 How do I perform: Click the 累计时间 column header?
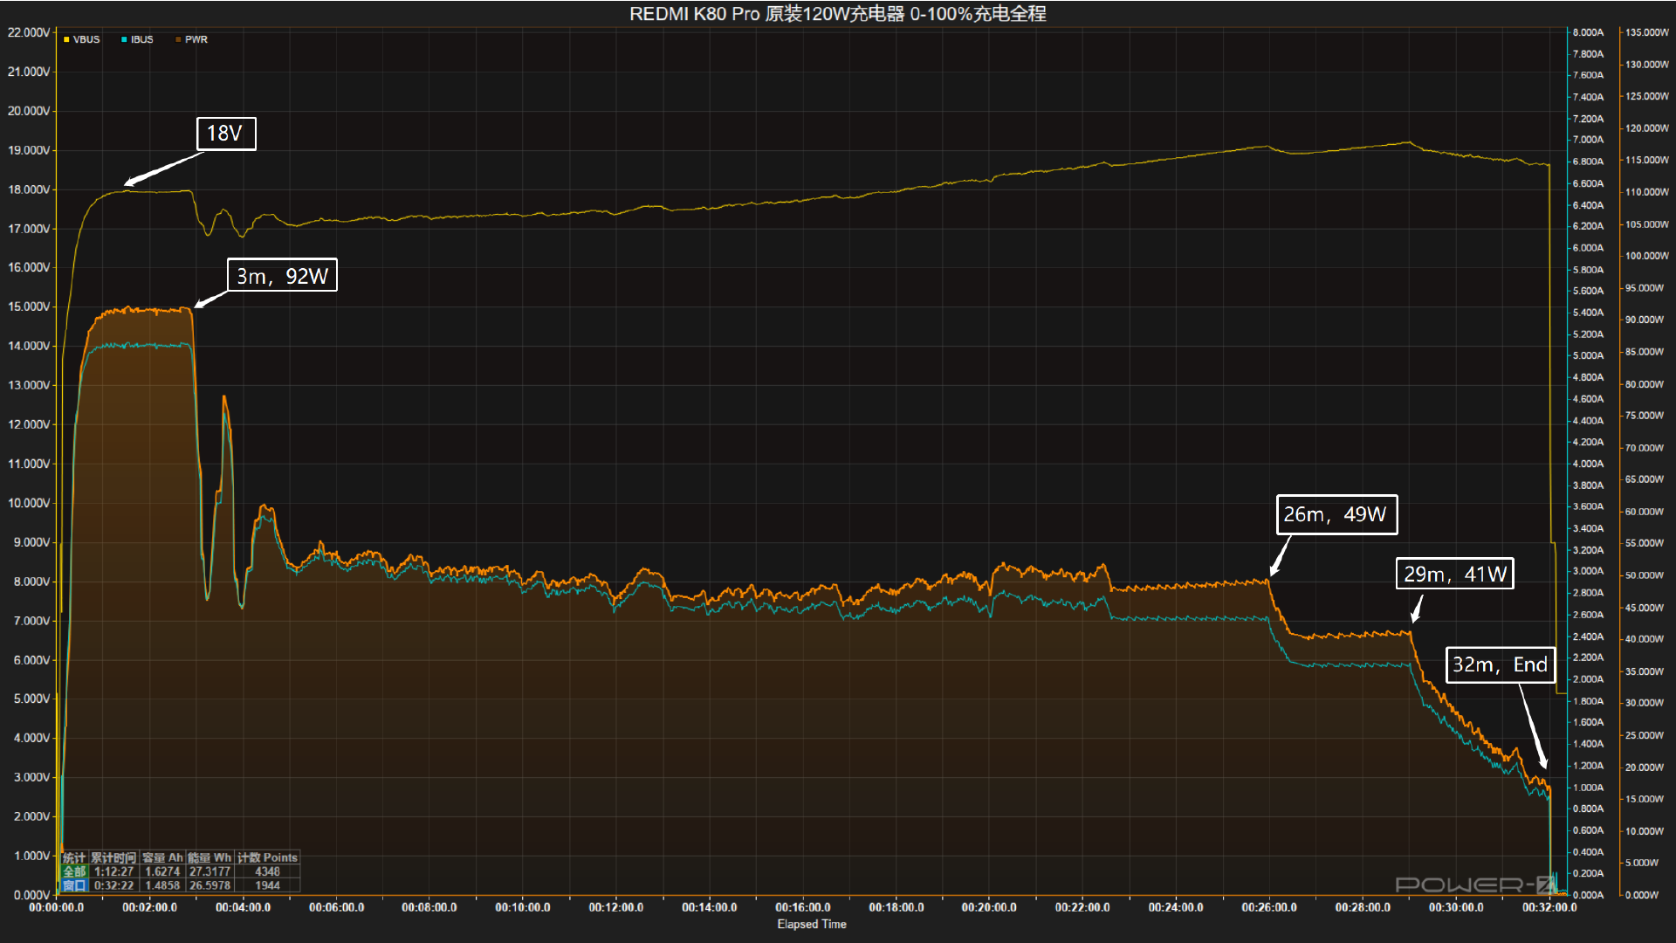[x=113, y=857]
